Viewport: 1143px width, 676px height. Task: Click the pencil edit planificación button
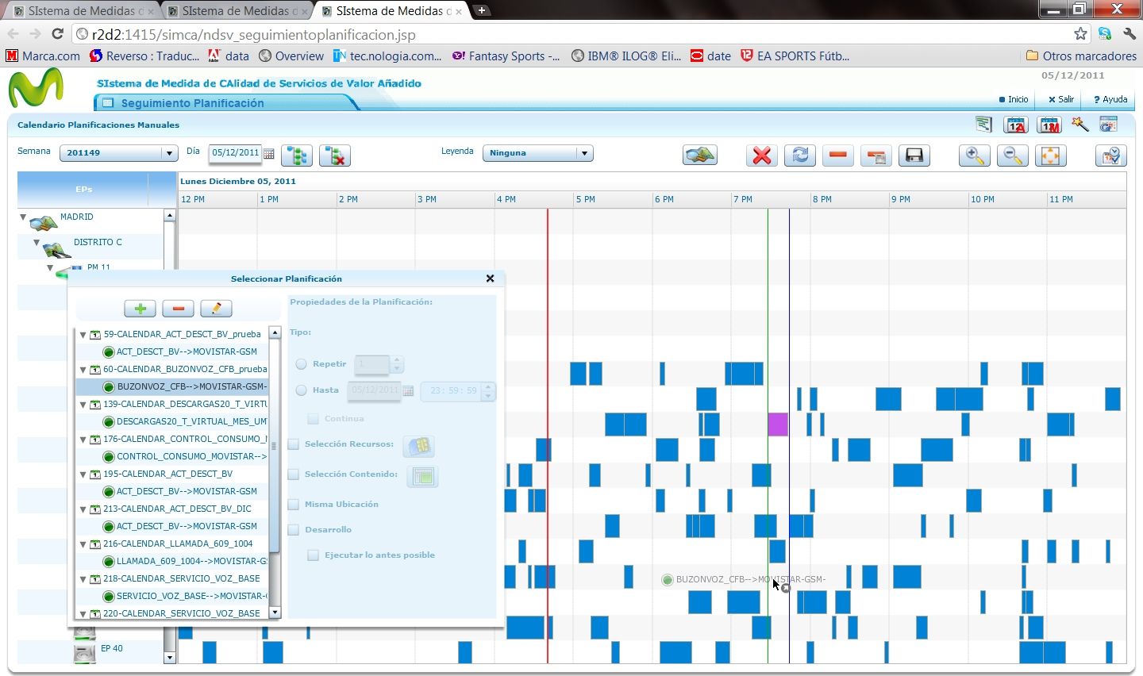pyautogui.click(x=216, y=309)
